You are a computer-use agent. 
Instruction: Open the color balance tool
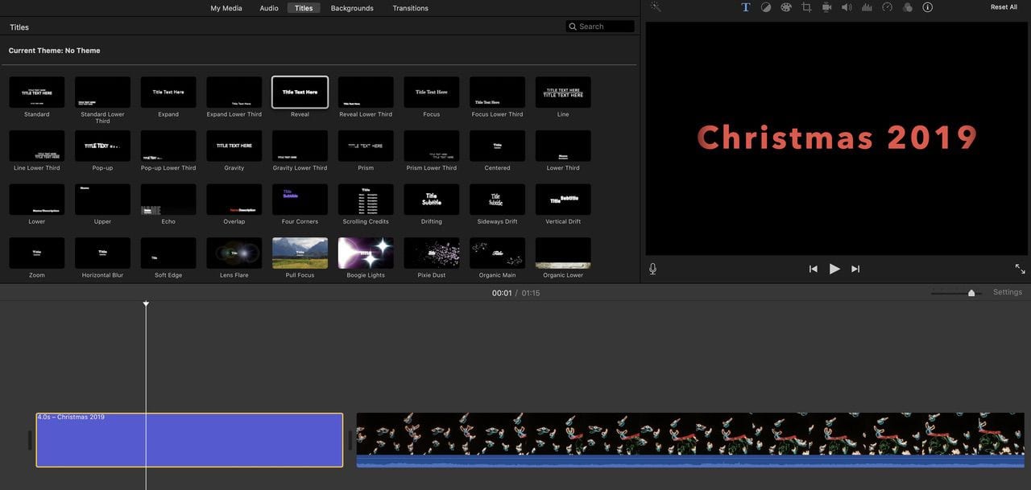pos(765,7)
